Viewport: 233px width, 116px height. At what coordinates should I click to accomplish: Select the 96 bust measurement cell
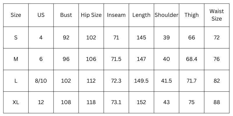click(x=66, y=59)
